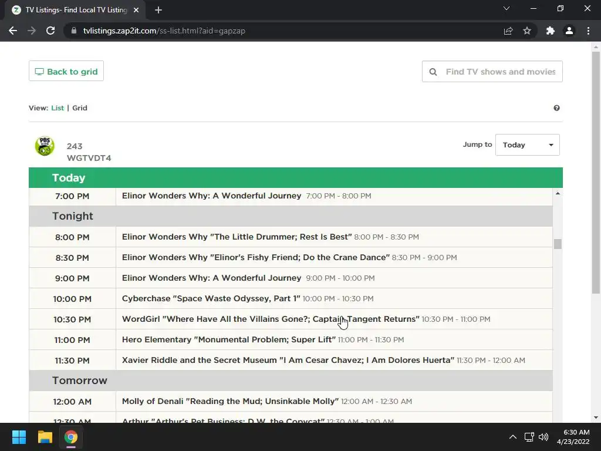Click the browser forward arrow
The height and width of the screenshot is (451, 601).
pos(32,31)
